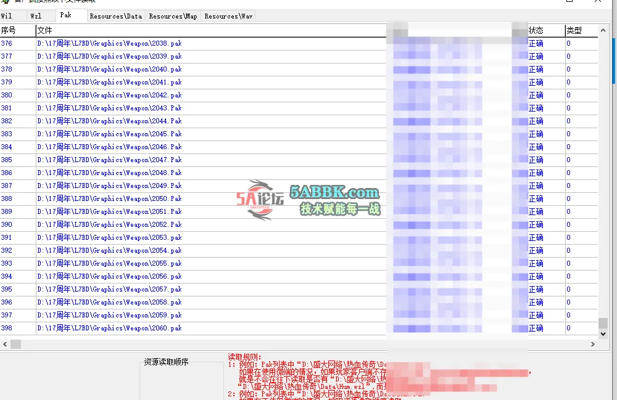Viewport: 617px width, 400px height.
Task: Select row with Weapon\2054.pak
Action: click(x=299, y=250)
